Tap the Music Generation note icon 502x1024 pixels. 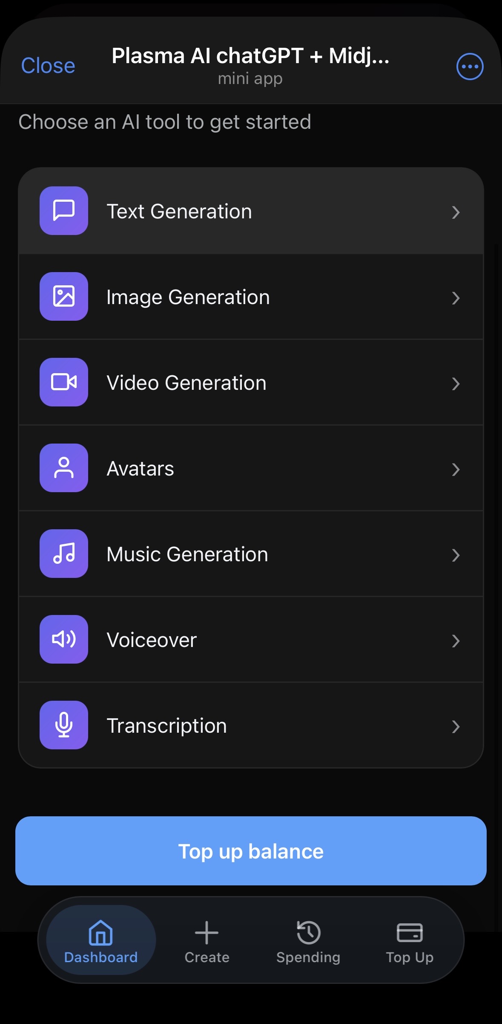[64, 554]
